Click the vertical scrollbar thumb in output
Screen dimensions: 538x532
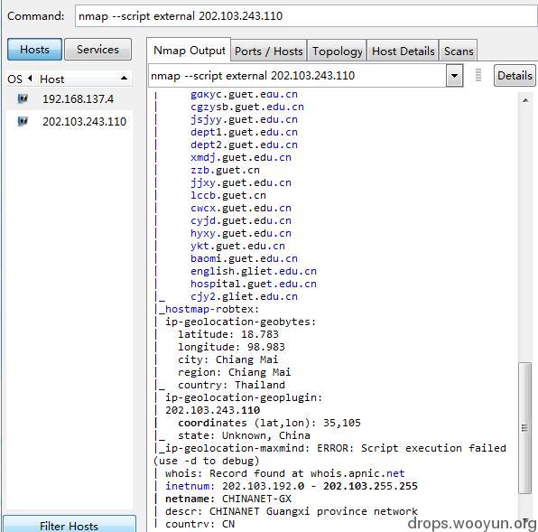click(x=525, y=428)
